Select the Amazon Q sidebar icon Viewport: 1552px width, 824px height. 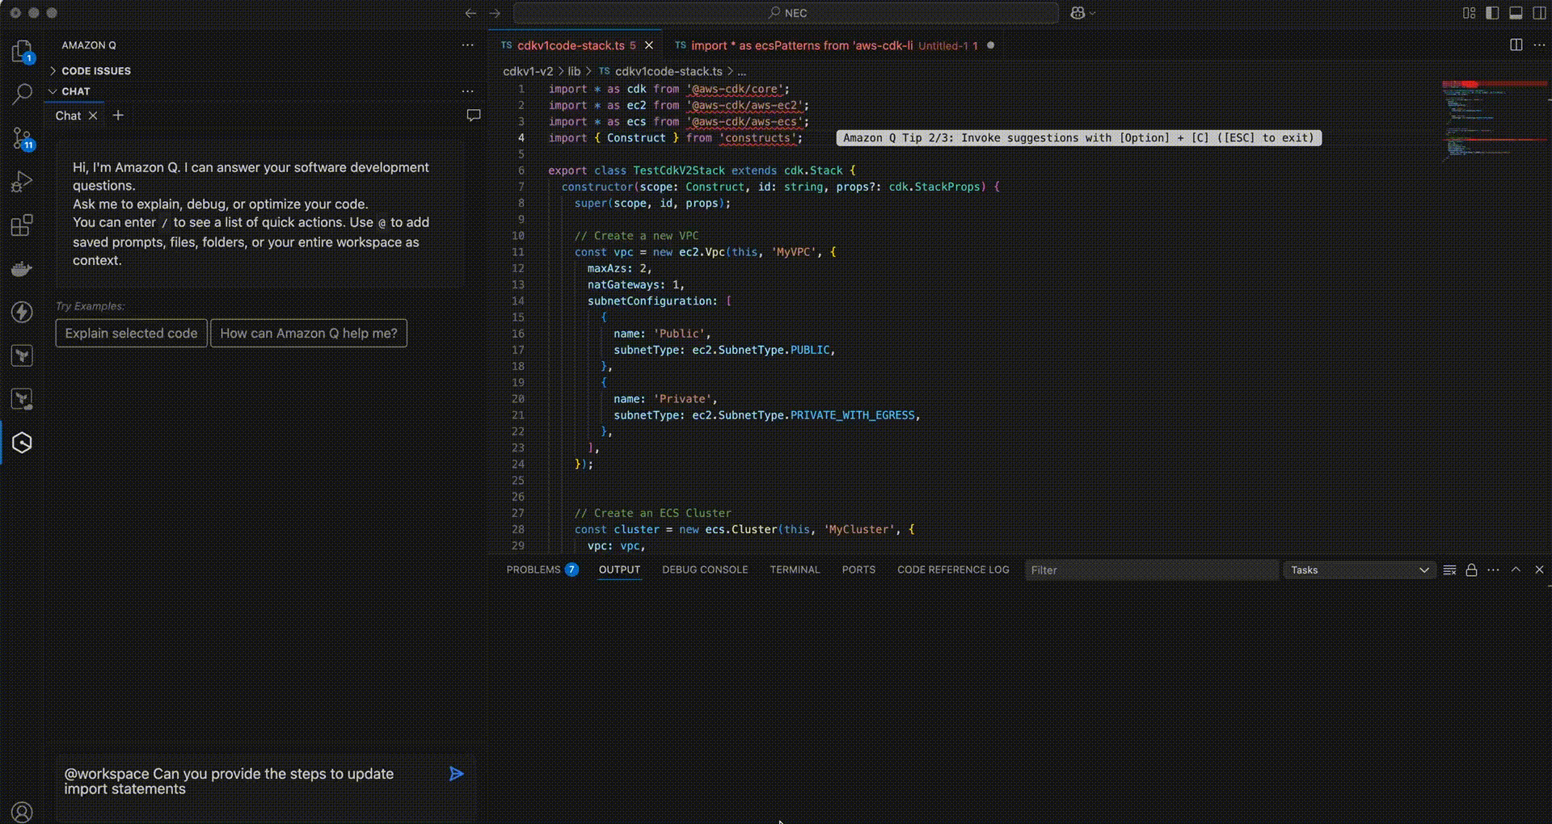[22, 443]
